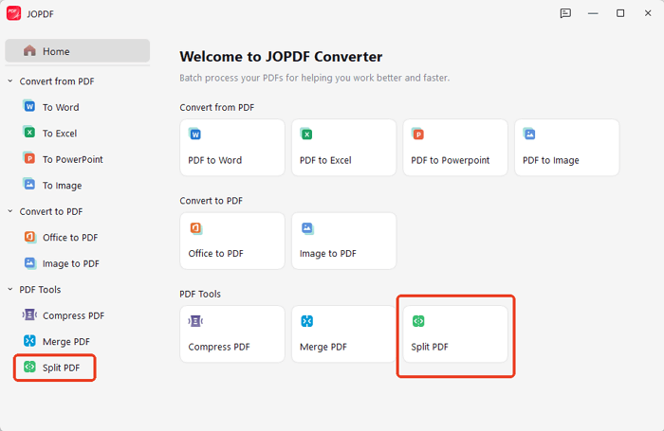664x431 pixels.
Task: Click the green Split PDF icon in sidebar
Action: (29, 367)
